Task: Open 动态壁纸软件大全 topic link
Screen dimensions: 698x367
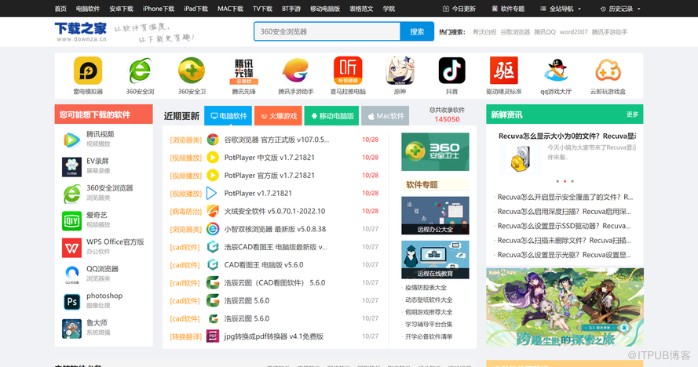Action: [x=428, y=300]
